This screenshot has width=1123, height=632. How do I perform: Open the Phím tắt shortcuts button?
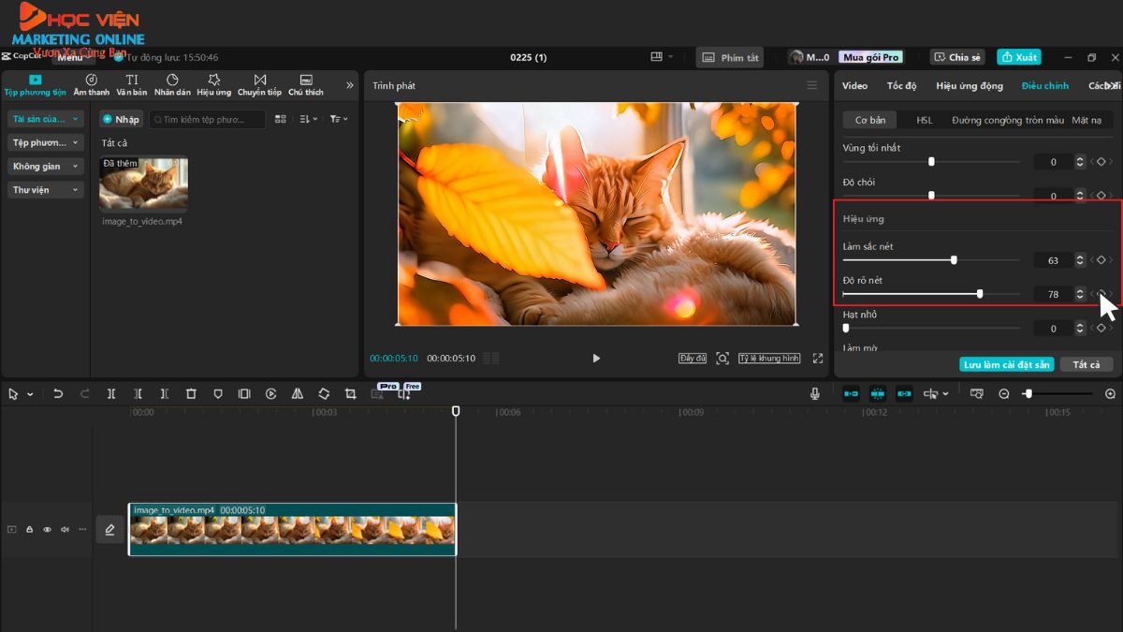729,57
